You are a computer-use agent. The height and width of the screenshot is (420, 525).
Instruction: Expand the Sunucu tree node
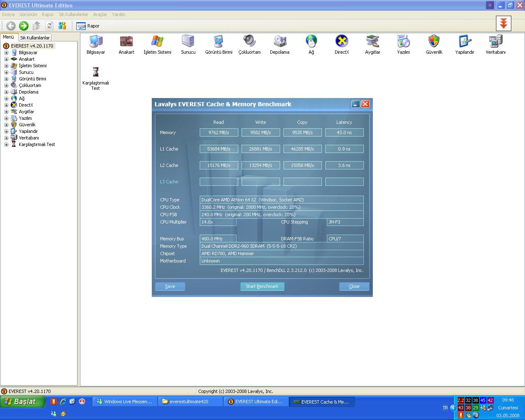(x=6, y=72)
